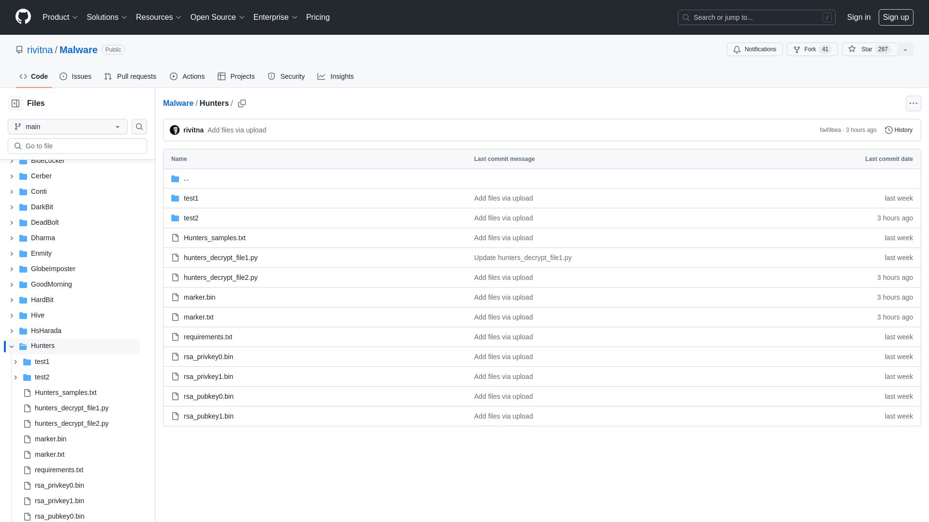This screenshot has width=929, height=522.
Task: Click the marker.bin file icon in table
Action: [x=175, y=297]
